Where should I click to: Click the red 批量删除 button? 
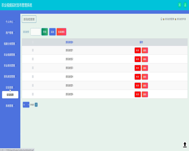tap(61, 32)
